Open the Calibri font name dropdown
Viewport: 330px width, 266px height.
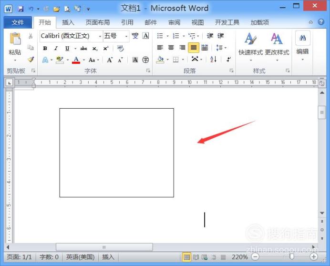(x=100, y=36)
